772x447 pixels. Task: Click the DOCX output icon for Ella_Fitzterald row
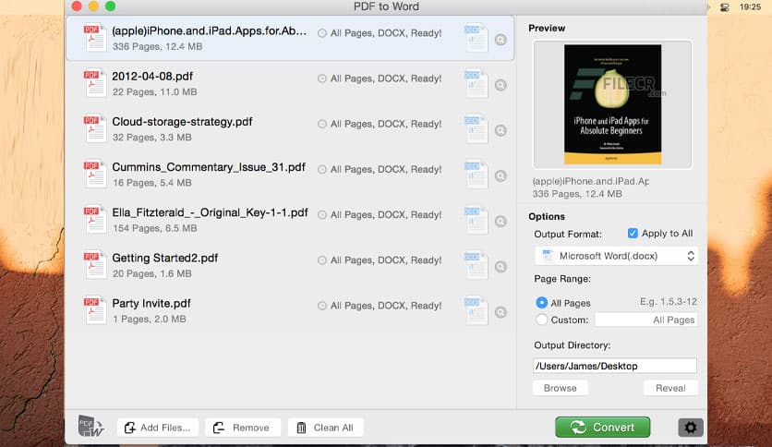(x=476, y=219)
